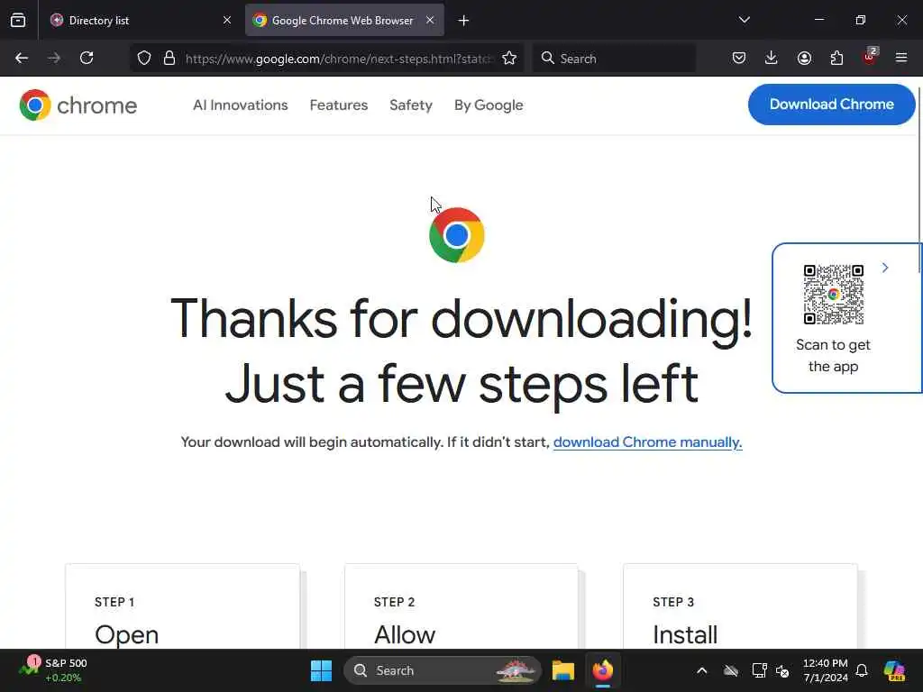Open Firefox View tab list icon

point(18,20)
